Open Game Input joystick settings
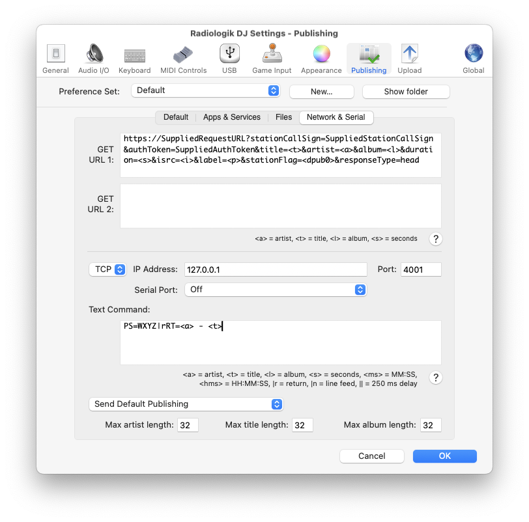 point(272,59)
